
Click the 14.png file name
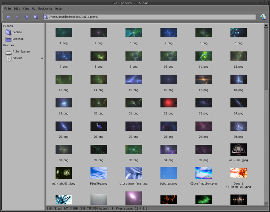click(99, 90)
